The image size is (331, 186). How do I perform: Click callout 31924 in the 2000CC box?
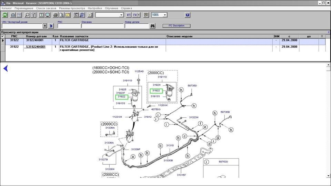click(x=157, y=85)
